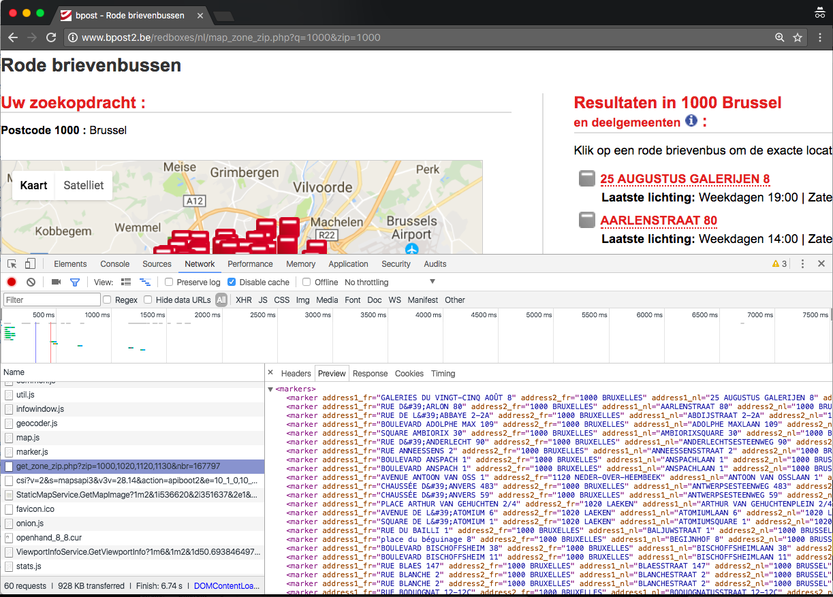Image resolution: width=833 pixels, height=597 pixels.
Task: Click the DevTools warnings count badge
Action: click(779, 264)
